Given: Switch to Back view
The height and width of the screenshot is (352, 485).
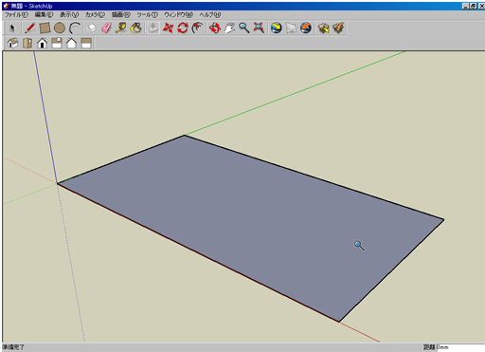Looking at the screenshot, I should pyautogui.click(x=71, y=43).
